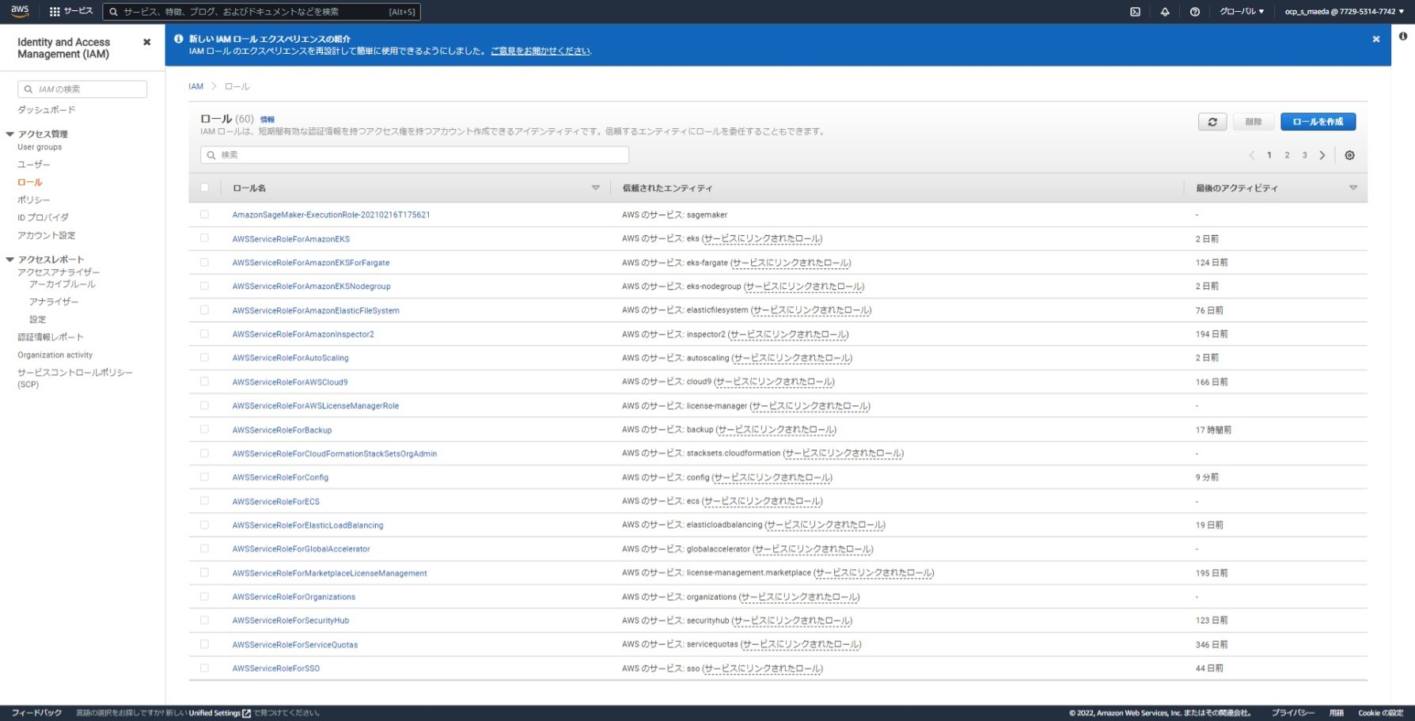Open the eks-nodegroup service-linked role link
Screen dimensions: 1415x721
click(x=804, y=287)
